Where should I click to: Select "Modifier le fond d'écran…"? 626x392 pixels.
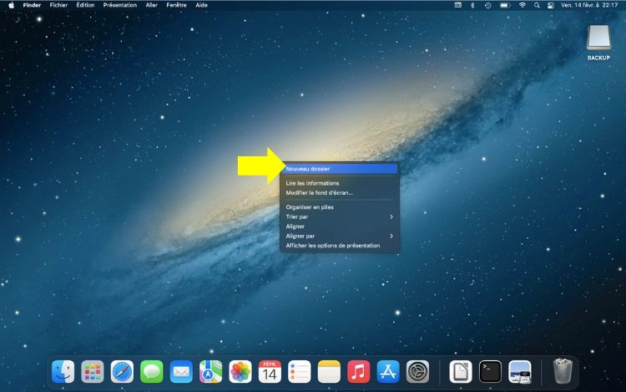coord(320,192)
